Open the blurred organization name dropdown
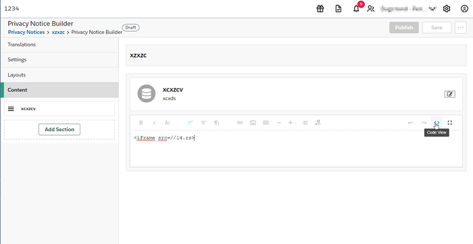The height and width of the screenshot is (244, 473). (x=409, y=9)
